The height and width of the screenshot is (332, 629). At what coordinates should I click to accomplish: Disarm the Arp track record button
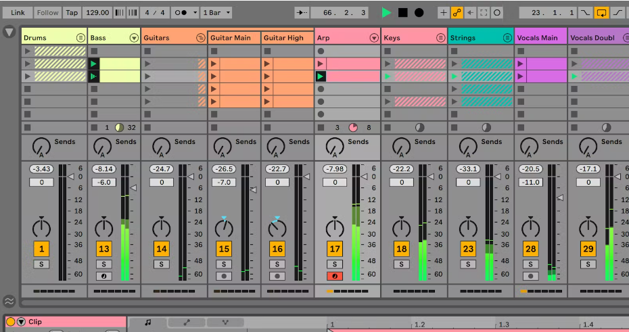point(334,276)
